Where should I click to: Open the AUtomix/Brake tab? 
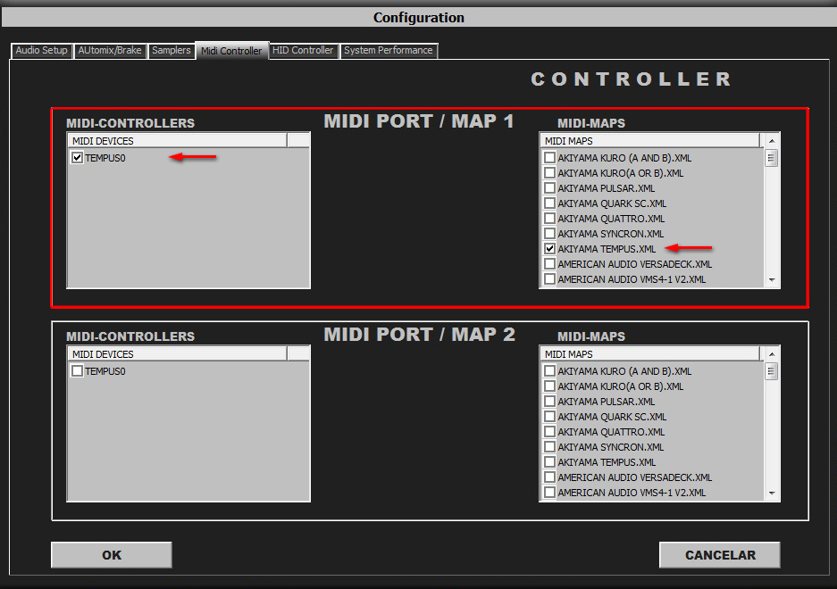[x=109, y=51]
